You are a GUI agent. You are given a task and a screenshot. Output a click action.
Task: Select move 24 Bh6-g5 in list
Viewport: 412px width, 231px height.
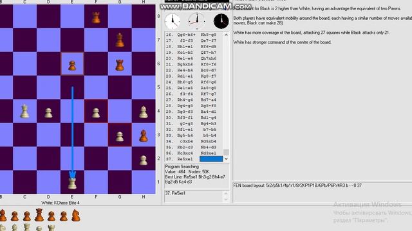pyautogui.click(x=185, y=82)
